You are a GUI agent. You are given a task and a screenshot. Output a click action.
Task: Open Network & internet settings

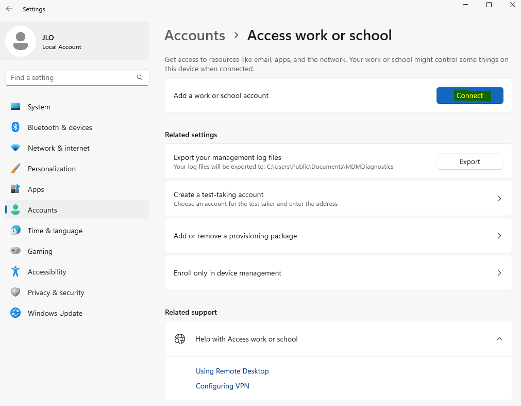(77, 148)
